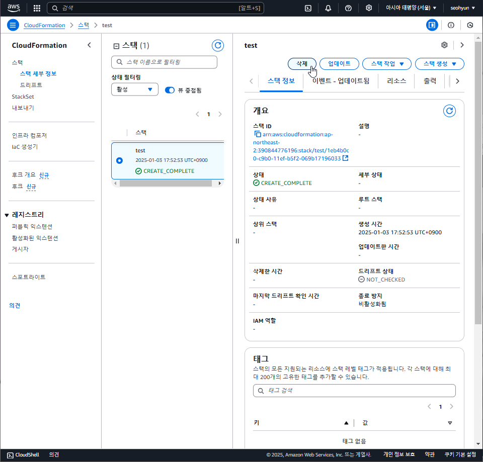Open the create stack dropdown
This screenshot has height=462, width=483.
coord(440,64)
